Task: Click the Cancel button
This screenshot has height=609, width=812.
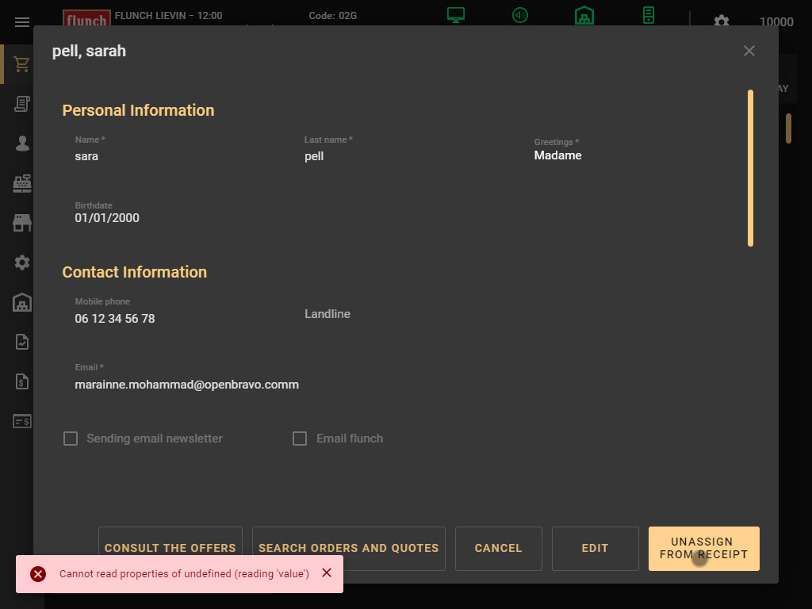Action: point(499,549)
